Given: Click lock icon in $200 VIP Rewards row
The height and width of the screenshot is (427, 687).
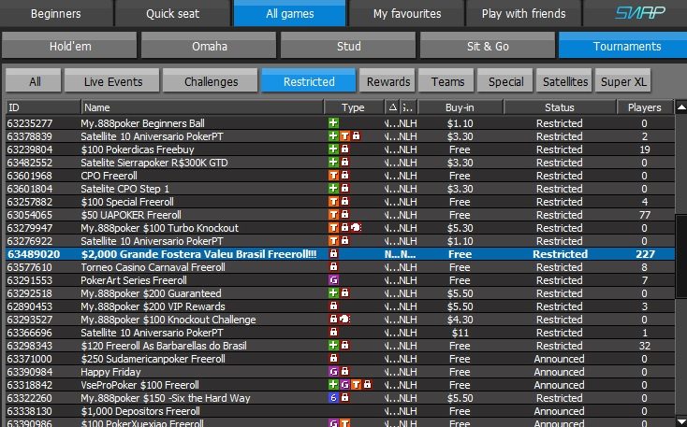Looking at the screenshot, I should pos(333,306).
